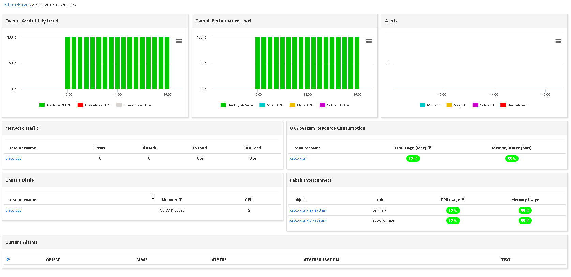Open cisco ucs - b - system link
Screen dimensions: 571x277
click(309, 220)
